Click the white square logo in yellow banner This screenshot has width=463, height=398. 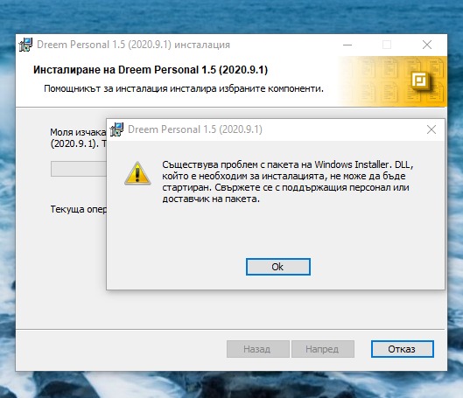coord(419,80)
